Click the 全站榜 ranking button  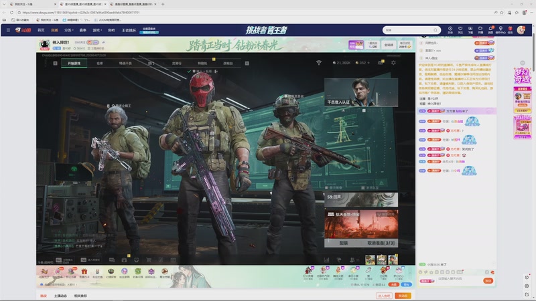click(389, 45)
